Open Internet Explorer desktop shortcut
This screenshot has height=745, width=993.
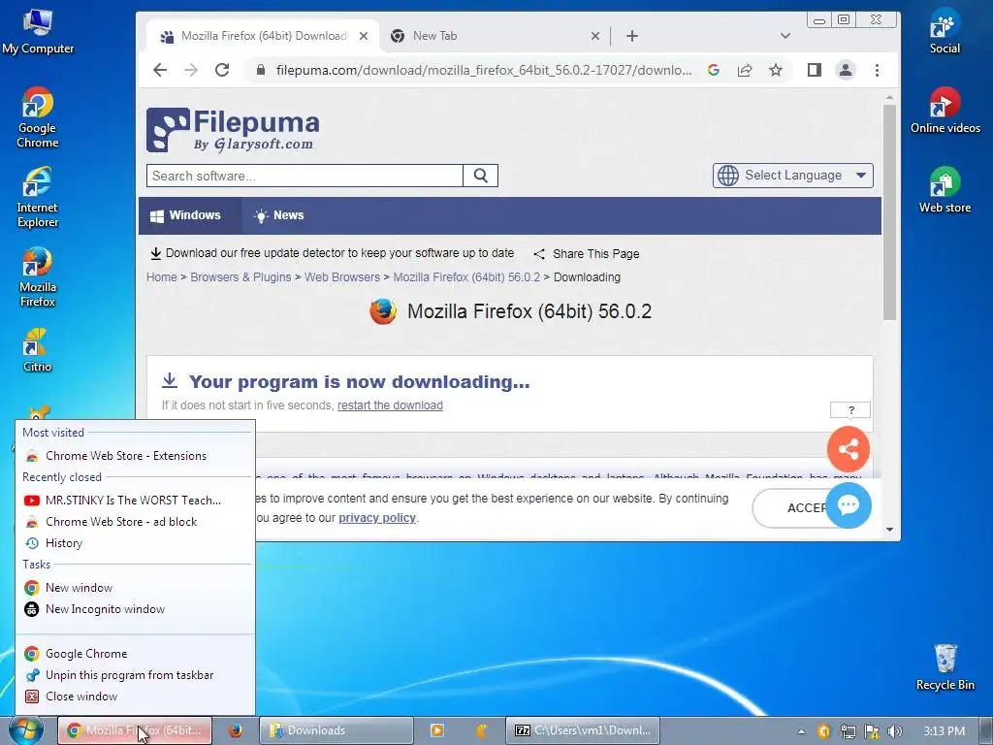[x=38, y=198]
